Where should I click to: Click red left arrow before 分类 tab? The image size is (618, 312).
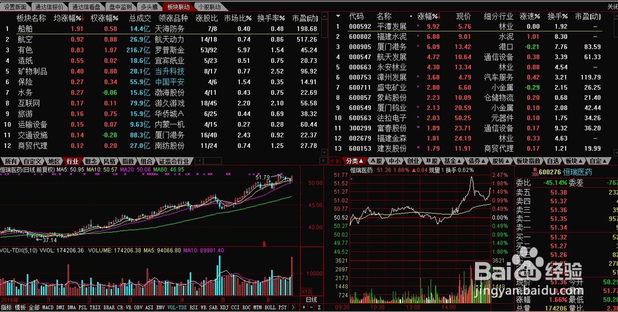[332, 161]
